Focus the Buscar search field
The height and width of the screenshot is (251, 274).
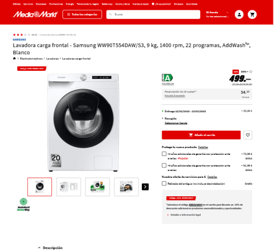point(153,14)
